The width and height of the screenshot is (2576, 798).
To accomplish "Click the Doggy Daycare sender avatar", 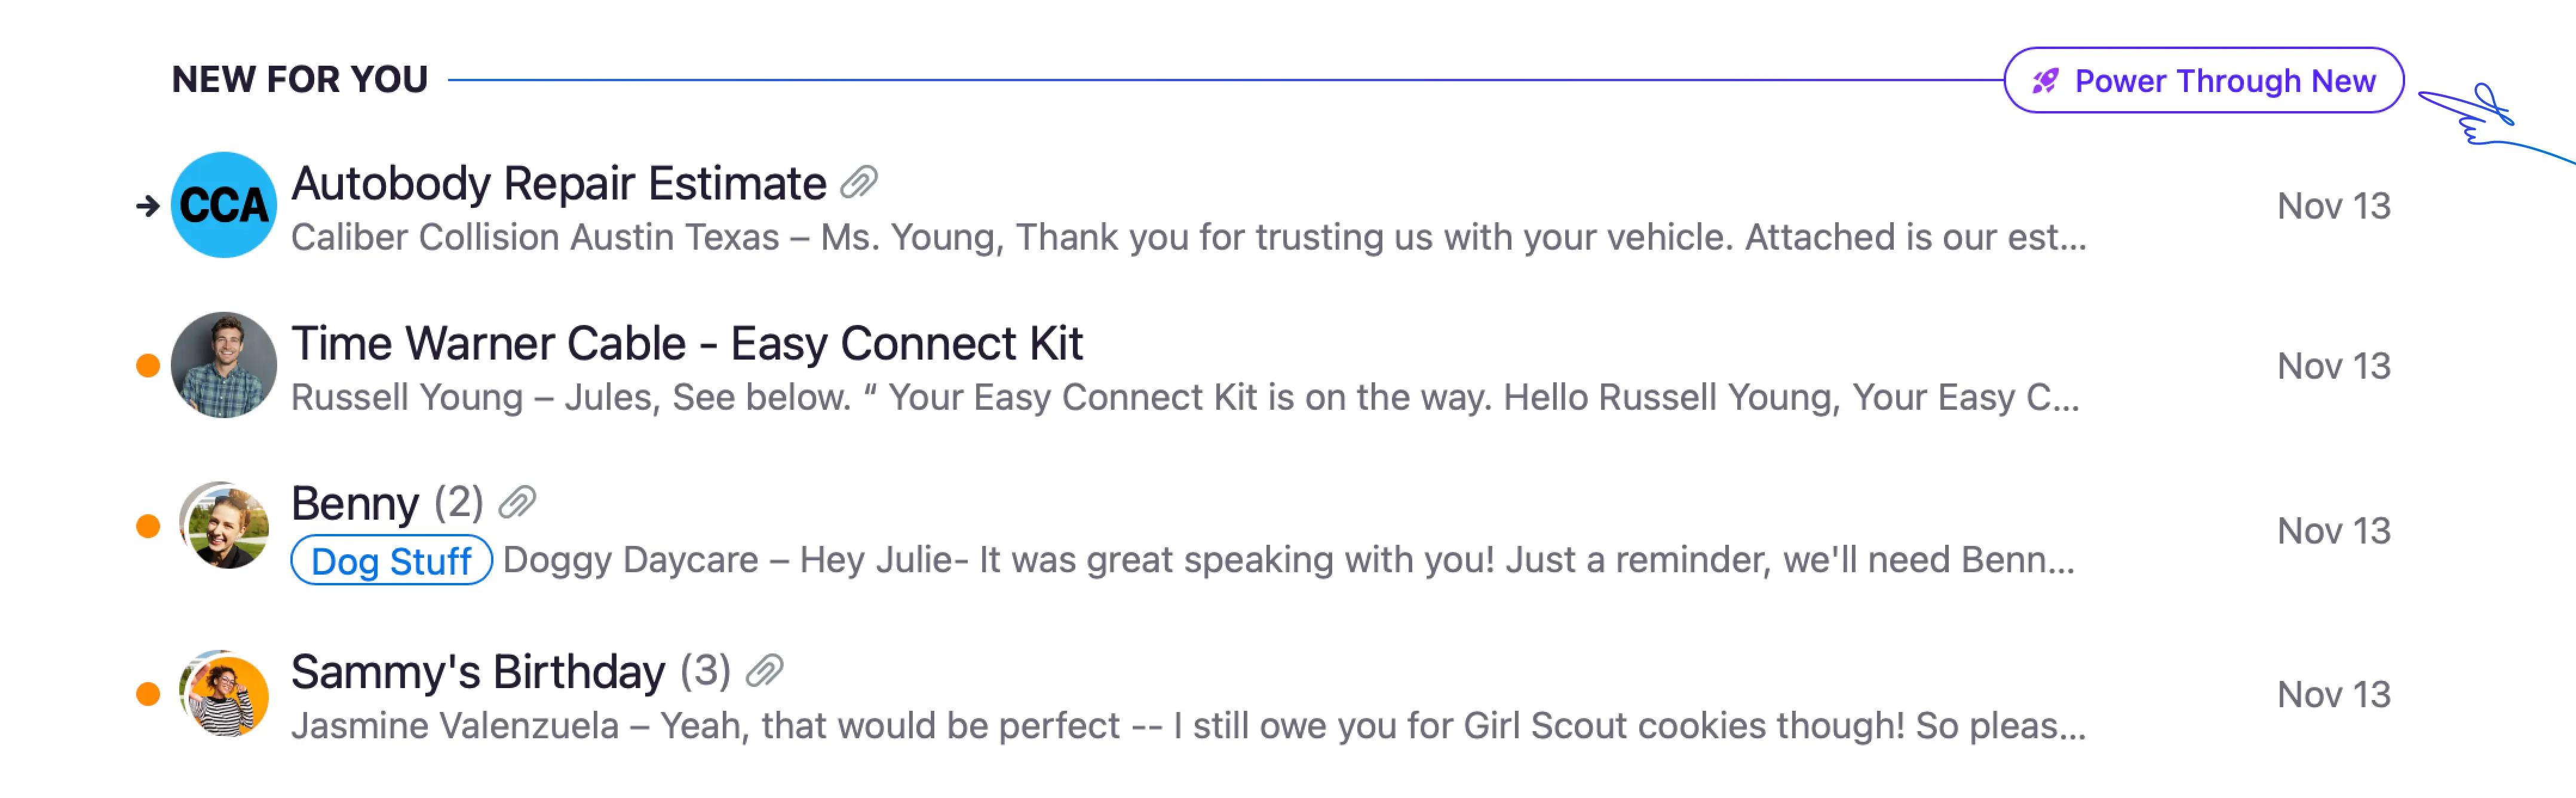I will click(x=224, y=526).
